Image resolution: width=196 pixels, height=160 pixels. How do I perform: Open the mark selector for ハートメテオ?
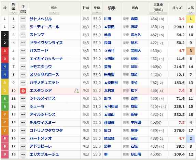(23, 138)
